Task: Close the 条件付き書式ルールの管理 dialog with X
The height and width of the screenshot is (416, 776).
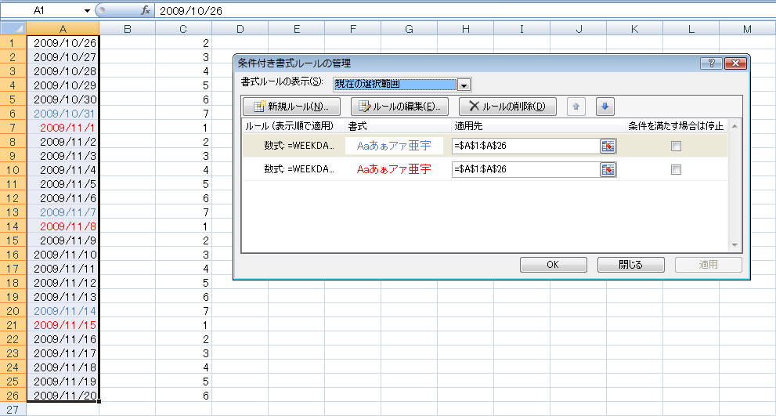Action: (734, 63)
